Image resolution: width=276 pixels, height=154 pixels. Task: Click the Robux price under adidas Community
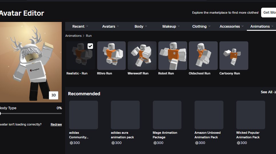coord(75,143)
